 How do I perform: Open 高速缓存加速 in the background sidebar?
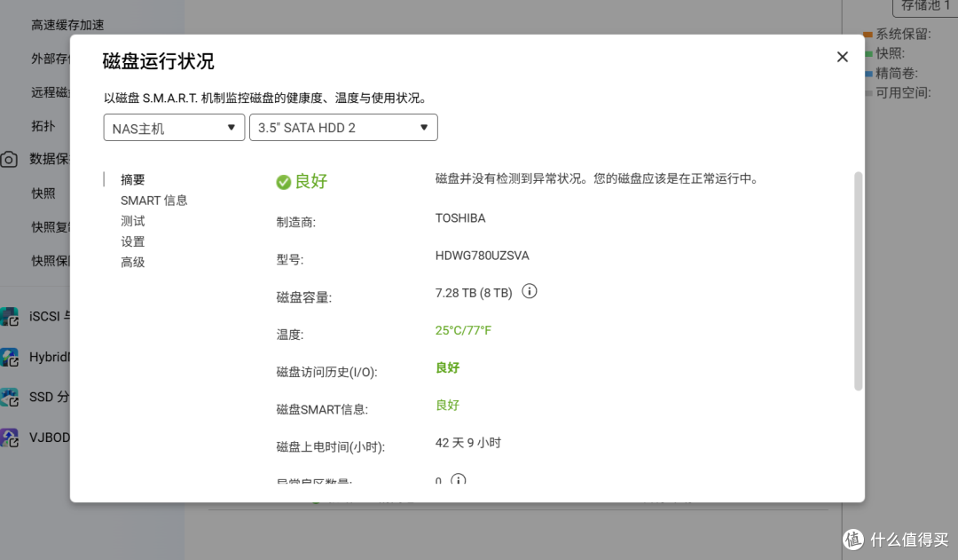tap(67, 25)
